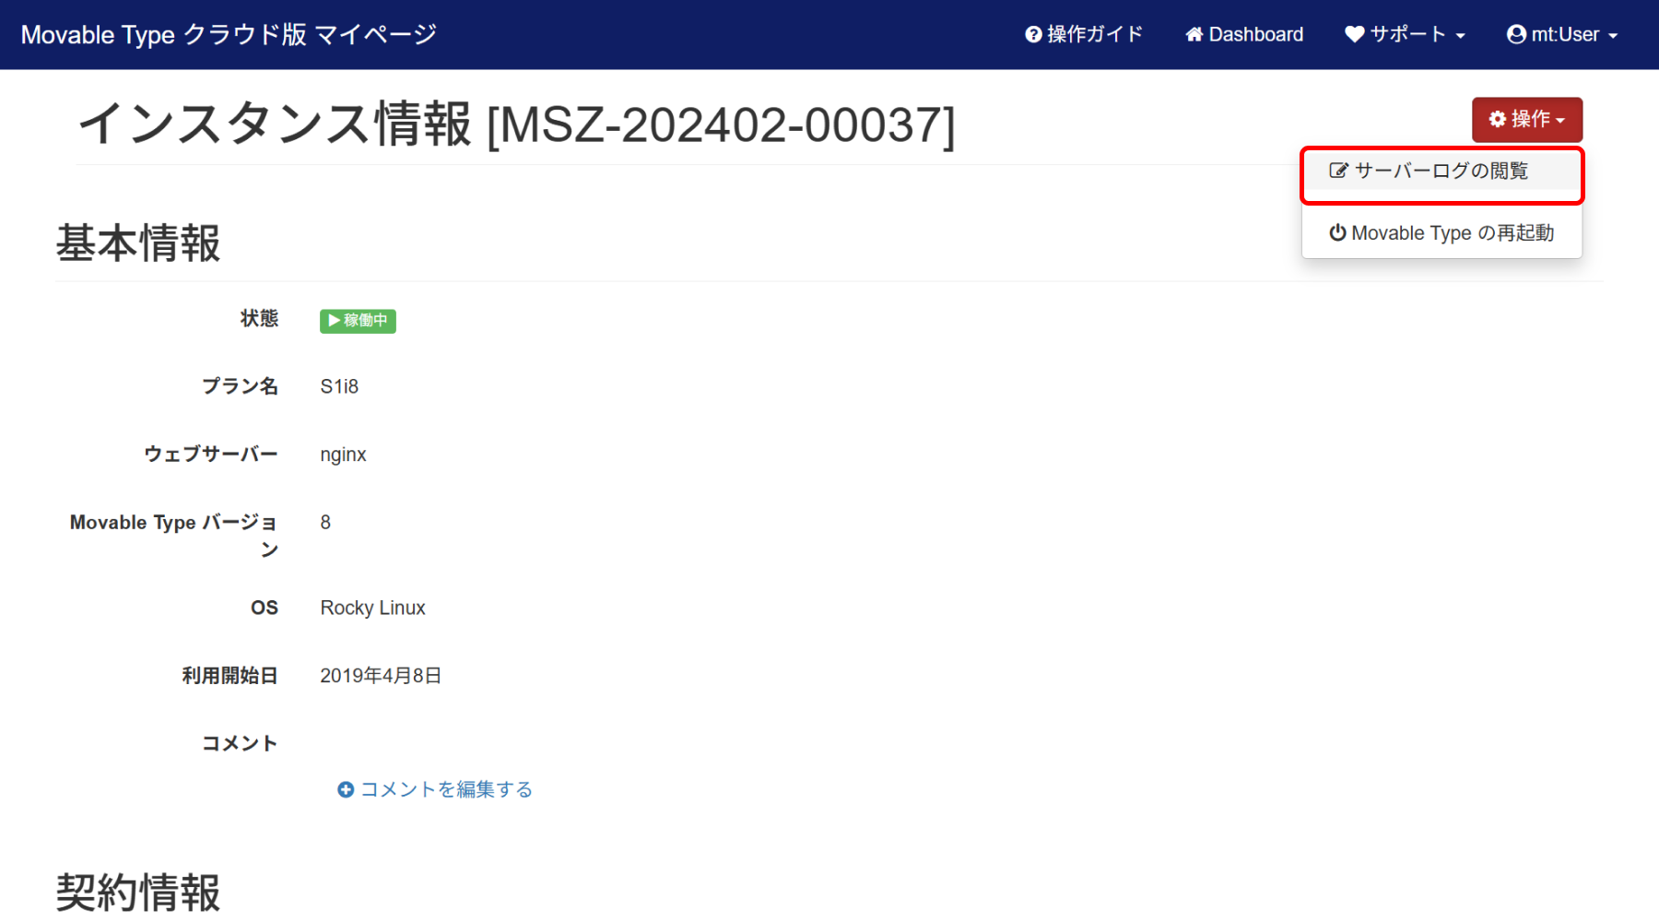
Task: Click the 基本情報 section heading
Action: [138, 243]
